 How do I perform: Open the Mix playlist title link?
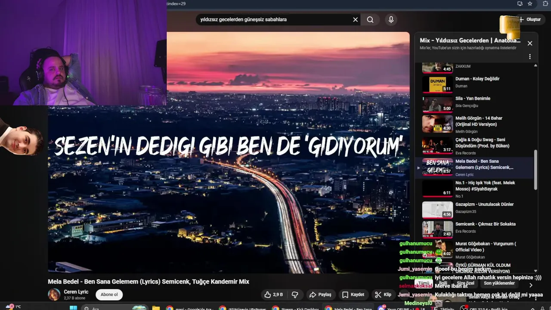[x=470, y=40]
